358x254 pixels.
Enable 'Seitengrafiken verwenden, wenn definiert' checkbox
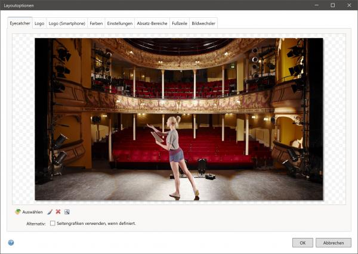pos(53,224)
